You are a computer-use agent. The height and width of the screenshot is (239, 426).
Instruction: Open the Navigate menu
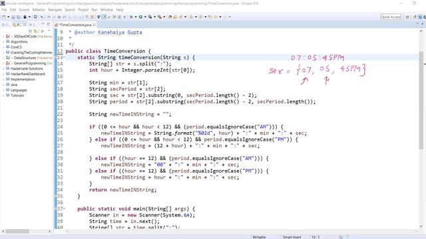pos(55,10)
